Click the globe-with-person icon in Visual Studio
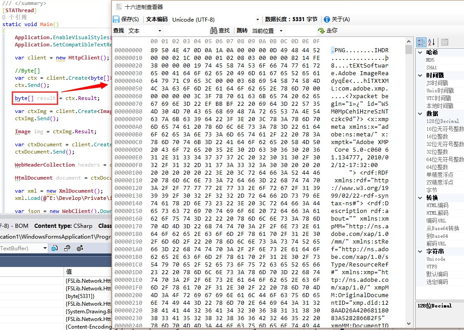464x330 pixels. 80,248
